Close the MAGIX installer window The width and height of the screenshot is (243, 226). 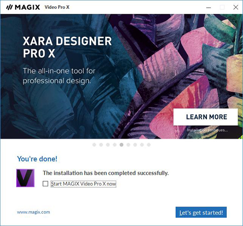[236, 7]
